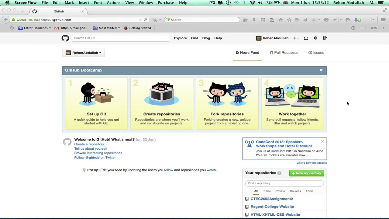Viewport: 389px width, 219px height.
Task: Click the Spotlight search magnifier icon
Action: (x=372, y=2)
